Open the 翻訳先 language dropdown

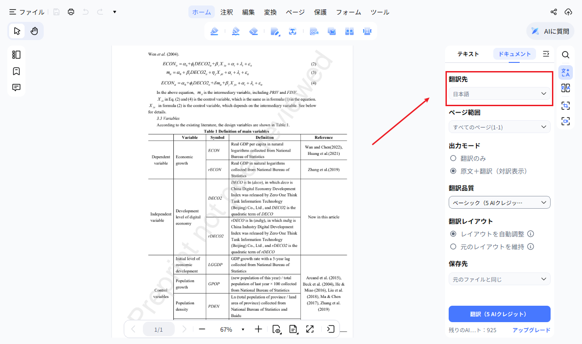pos(499,94)
